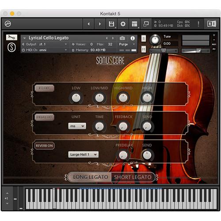This screenshot has height=221, width=221.
Task: Open Kontakt options gear icon
Action: pos(123,24)
